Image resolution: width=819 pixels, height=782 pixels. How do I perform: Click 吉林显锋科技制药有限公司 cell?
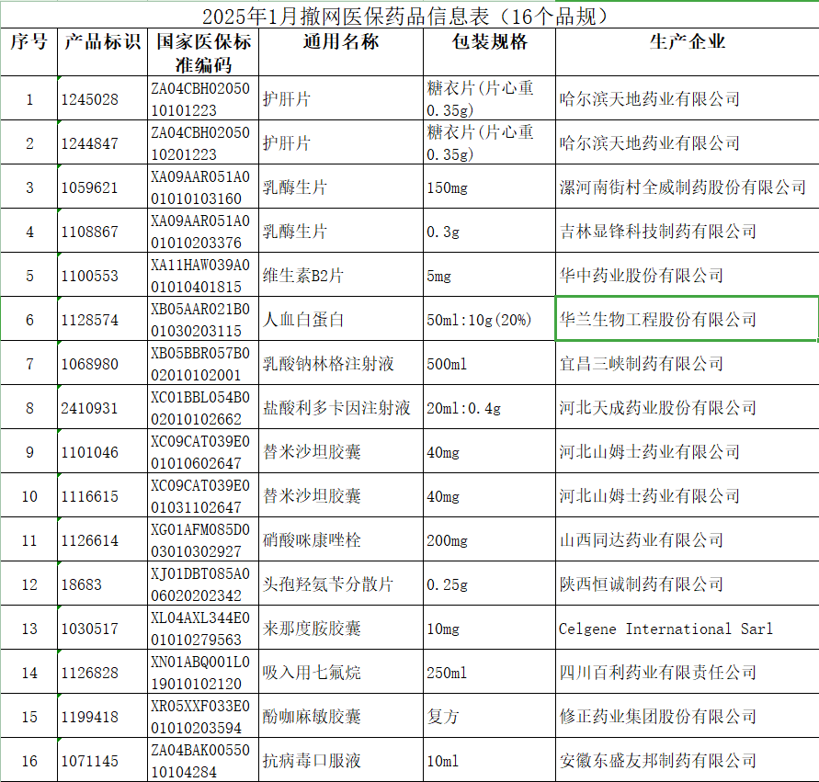[688, 232]
